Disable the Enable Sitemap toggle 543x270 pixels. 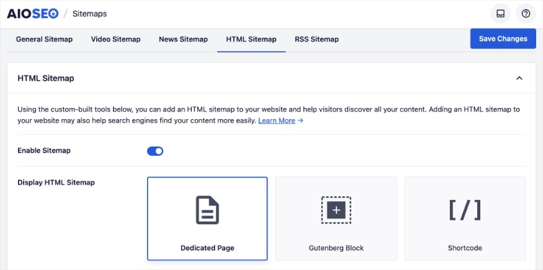click(155, 151)
